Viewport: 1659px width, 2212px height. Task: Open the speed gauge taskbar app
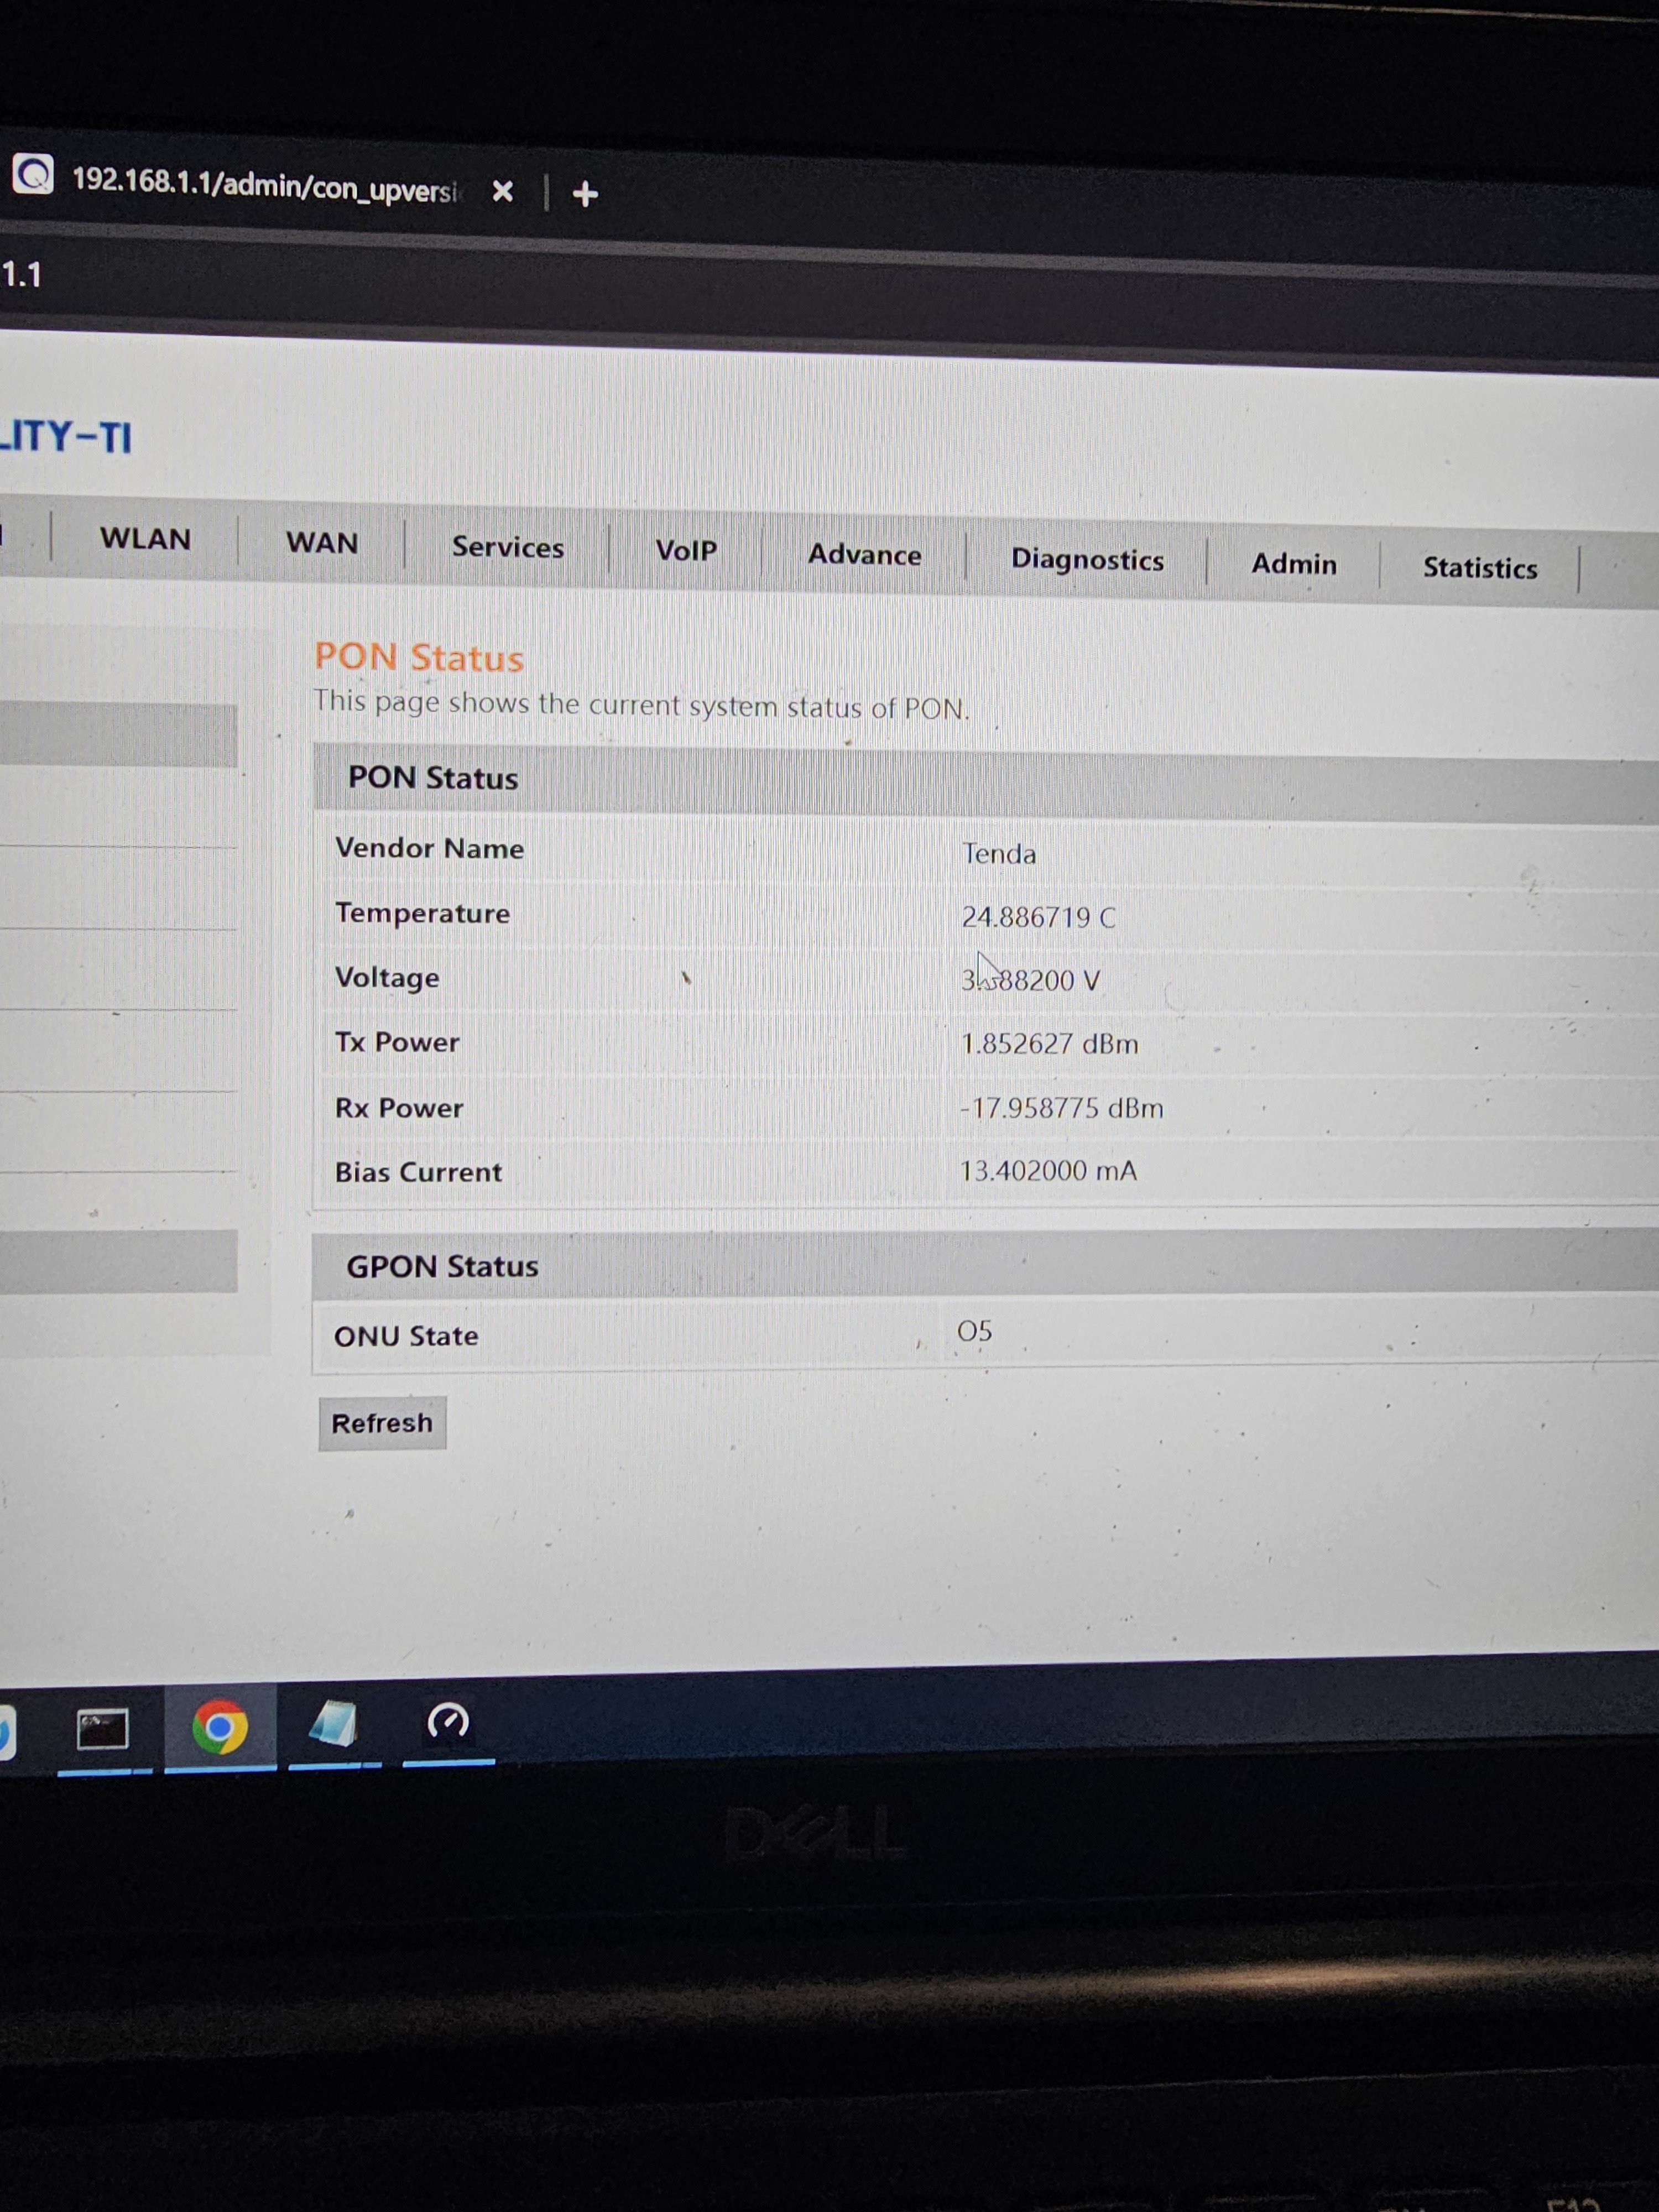447,1722
